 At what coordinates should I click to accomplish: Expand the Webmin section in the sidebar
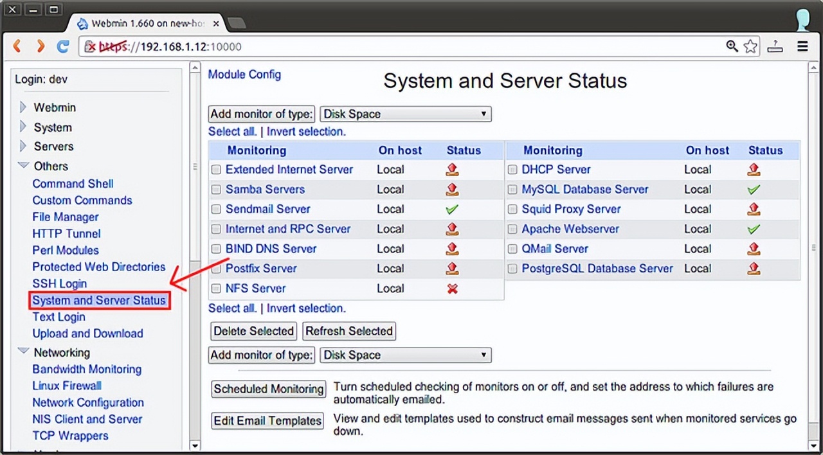coord(23,107)
